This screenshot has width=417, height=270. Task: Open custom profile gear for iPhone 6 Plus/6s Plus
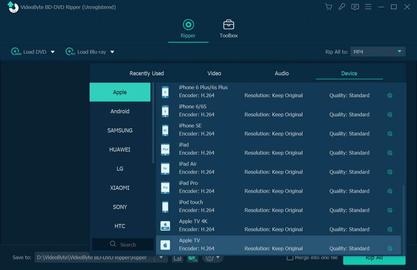[x=390, y=96]
